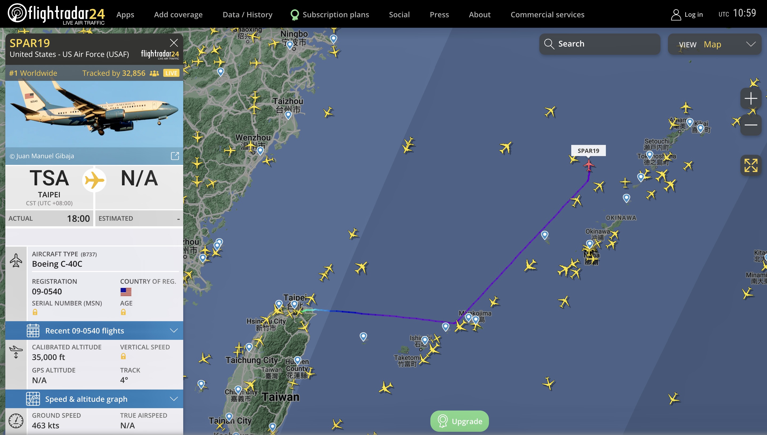Open photo external link icon
The width and height of the screenshot is (767, 435).
[x=175, y=156]
